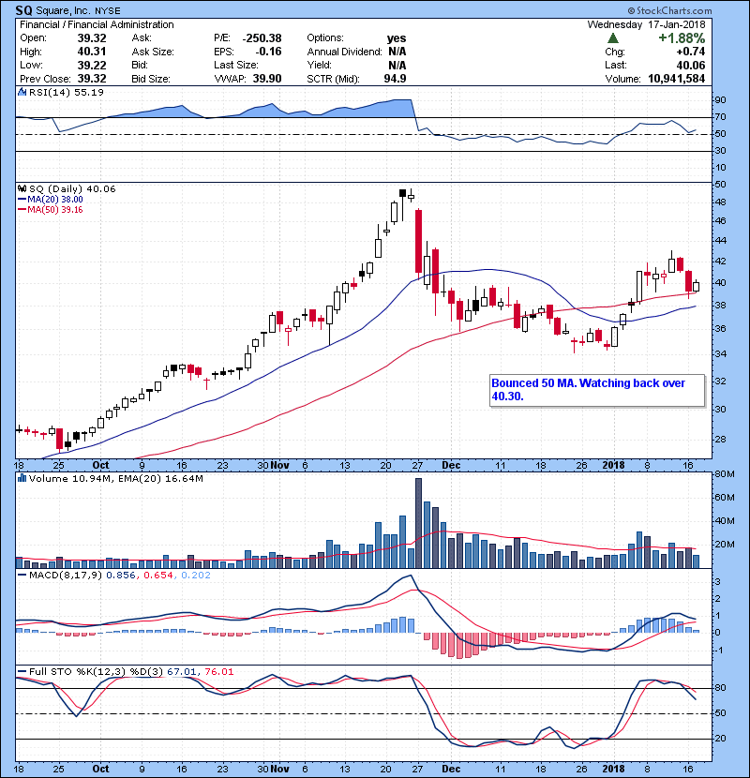
Task: Select the SQ ticker symbol in header
Action: tap(24, 10)
